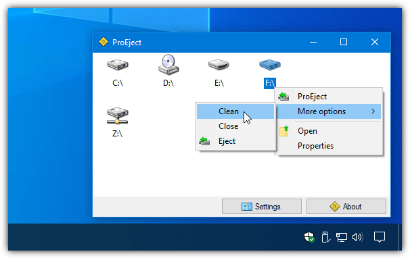Select the C:\ hard drive icon
Viewport: 410px width, 258px height.
(118, 65)
